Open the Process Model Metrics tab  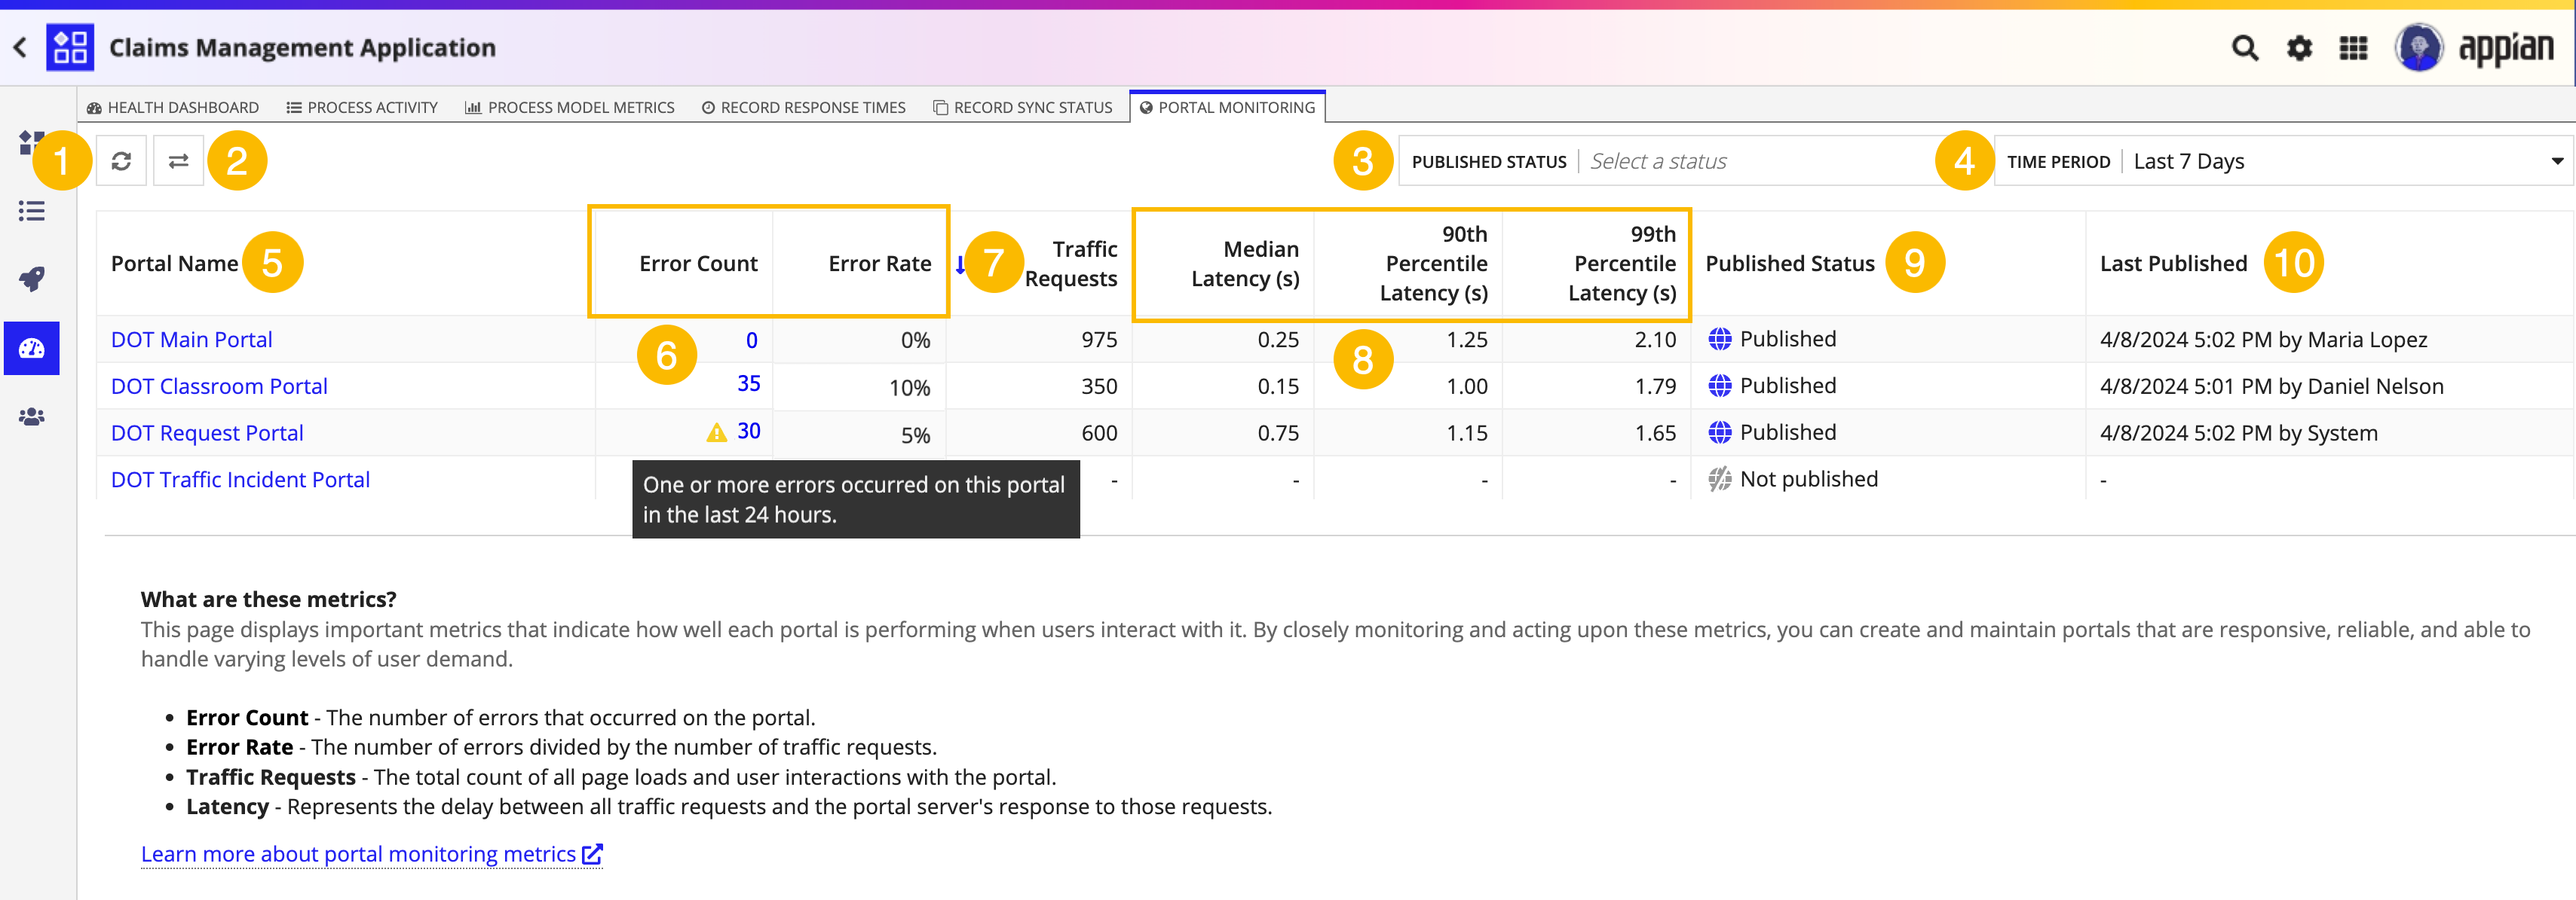pos(570,107)
